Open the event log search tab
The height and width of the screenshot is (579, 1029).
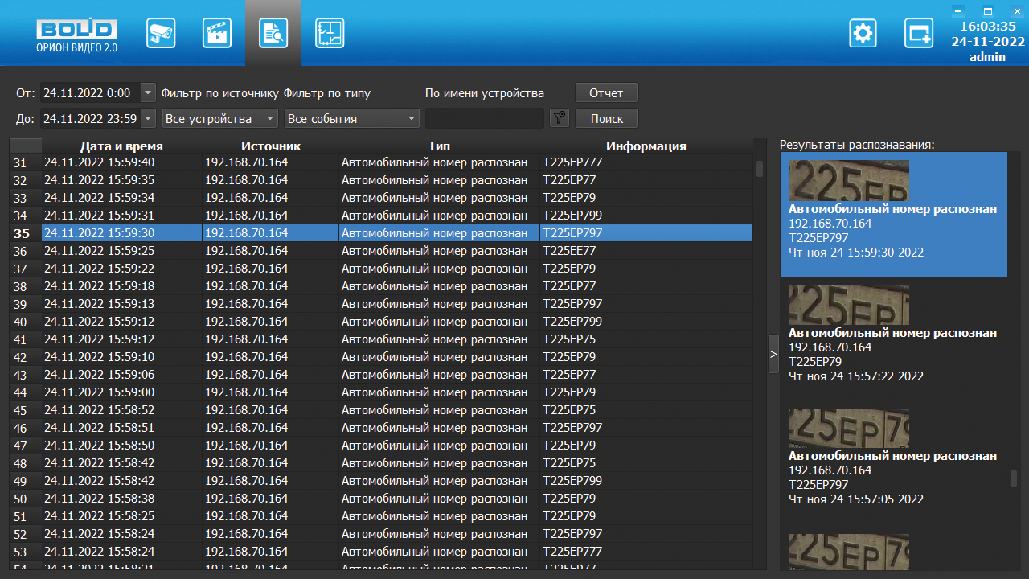click(273, 34)
